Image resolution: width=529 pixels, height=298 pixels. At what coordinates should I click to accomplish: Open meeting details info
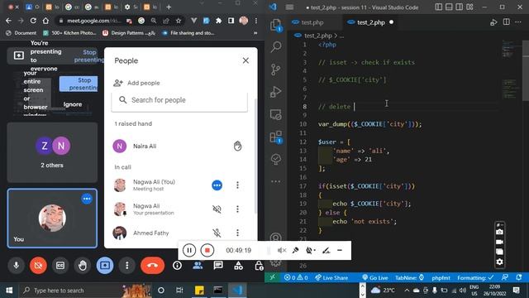coord(177,266)
